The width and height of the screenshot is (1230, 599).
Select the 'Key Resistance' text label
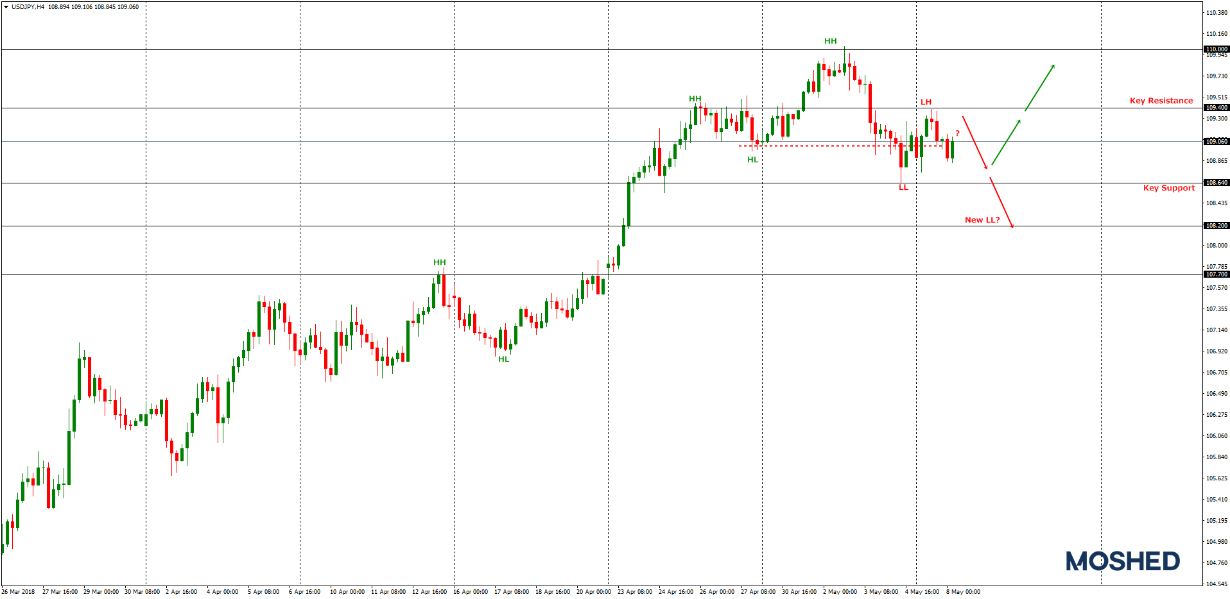[x=1161, y=101]
